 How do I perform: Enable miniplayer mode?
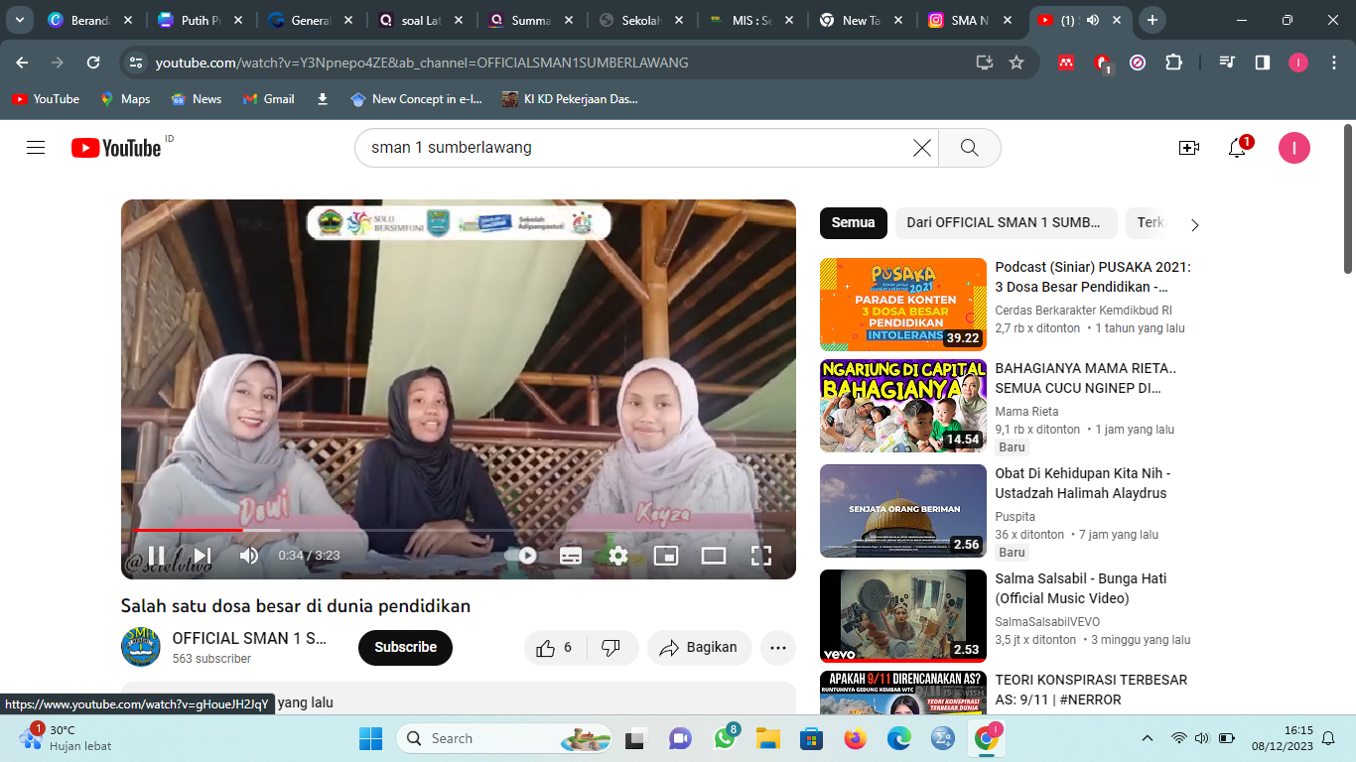(666, 556)
